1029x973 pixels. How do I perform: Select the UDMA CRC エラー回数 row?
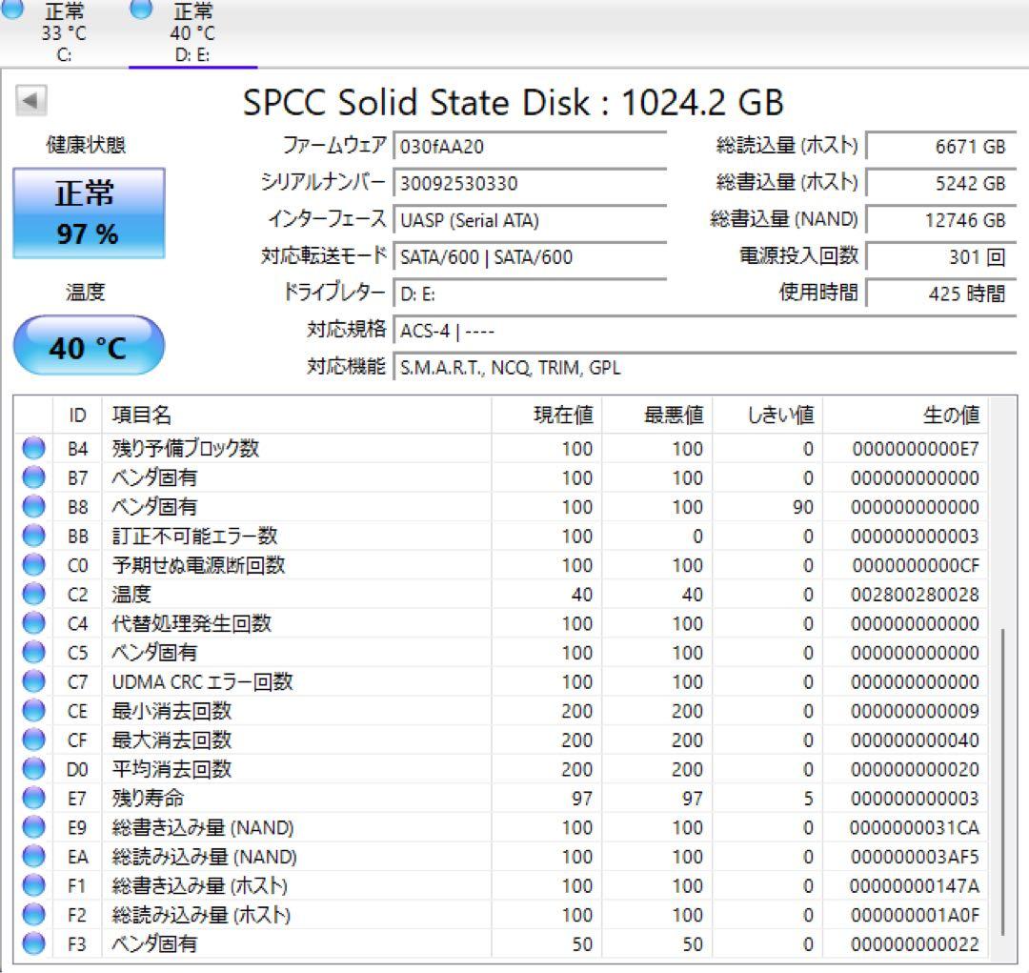click(501, 681)
